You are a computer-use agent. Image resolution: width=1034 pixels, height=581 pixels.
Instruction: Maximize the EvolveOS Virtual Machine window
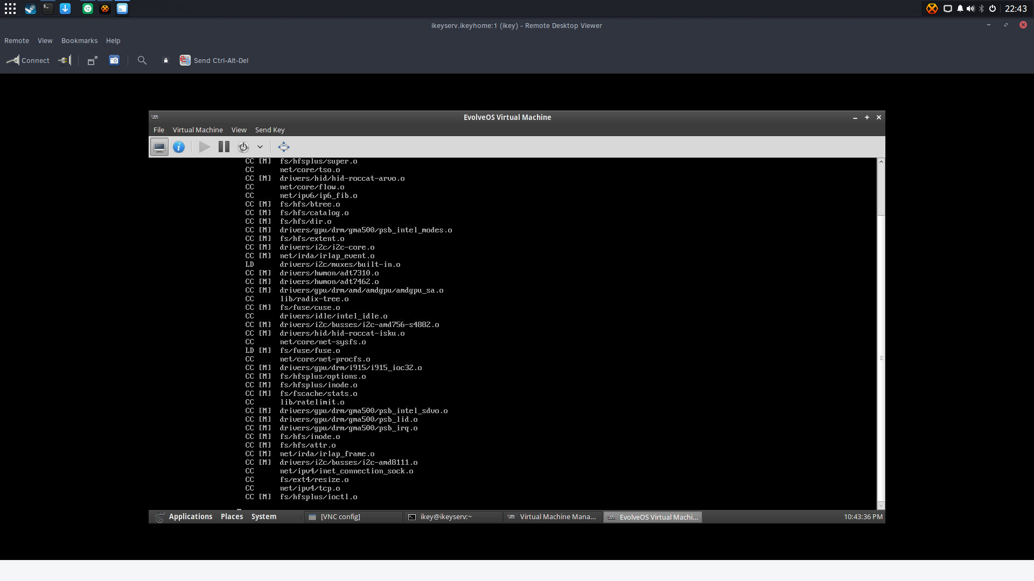(x=867, y=117)
